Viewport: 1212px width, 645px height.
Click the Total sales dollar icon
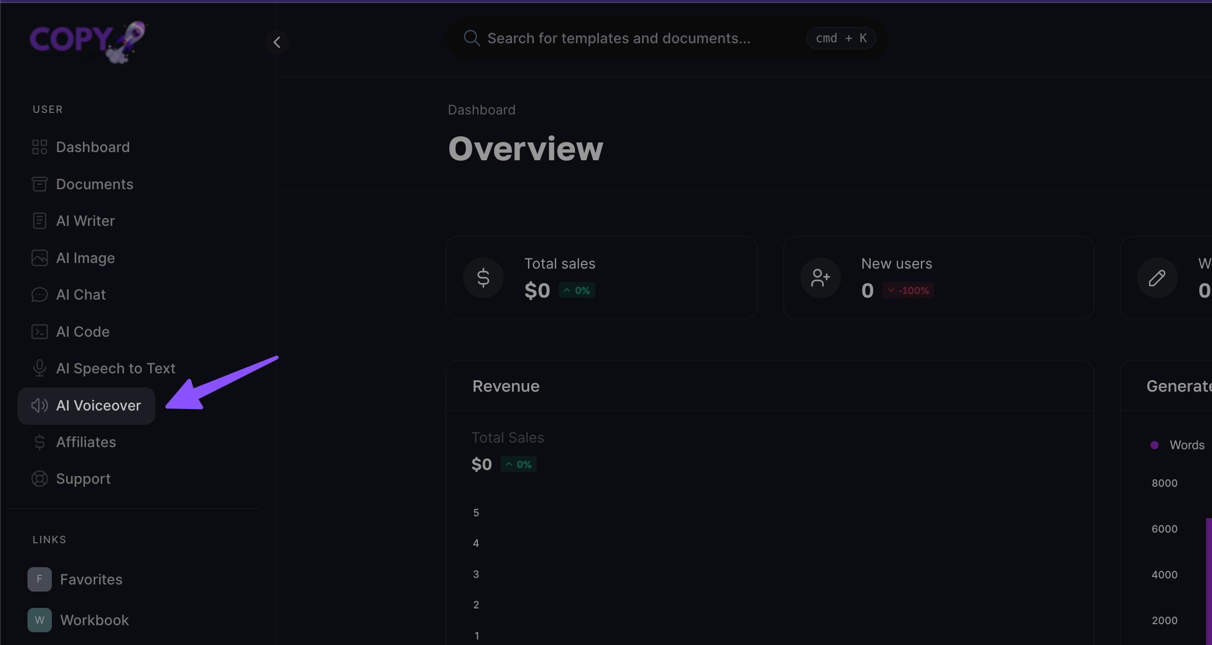point(483,278)
